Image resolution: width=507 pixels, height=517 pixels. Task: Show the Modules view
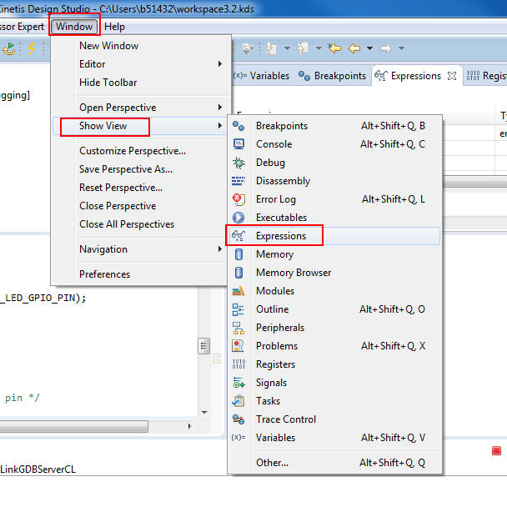[334, 291]
